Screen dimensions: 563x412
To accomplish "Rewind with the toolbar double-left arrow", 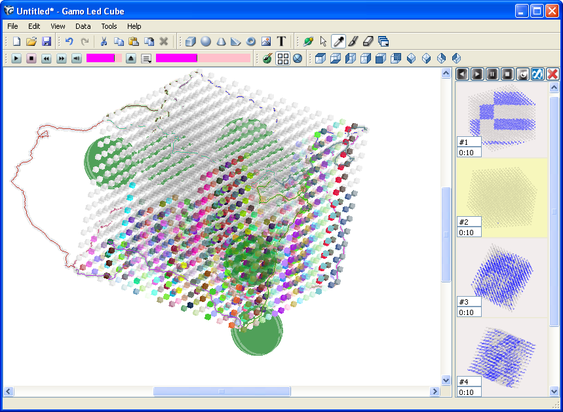I will pos(47,58).
